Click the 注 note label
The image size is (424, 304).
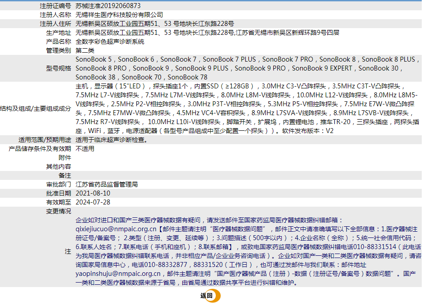coord(68,251)
